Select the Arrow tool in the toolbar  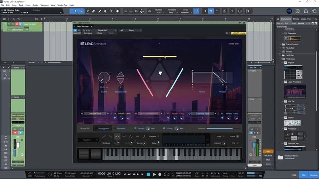click(75, 11)
